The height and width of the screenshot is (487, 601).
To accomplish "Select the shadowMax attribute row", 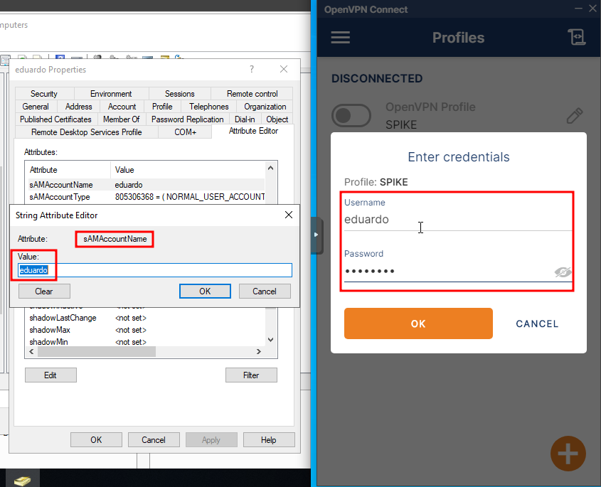I will (146, 330).
